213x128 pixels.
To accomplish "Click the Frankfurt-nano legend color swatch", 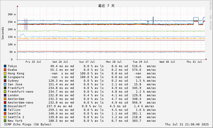I will (x=5, y=92).
